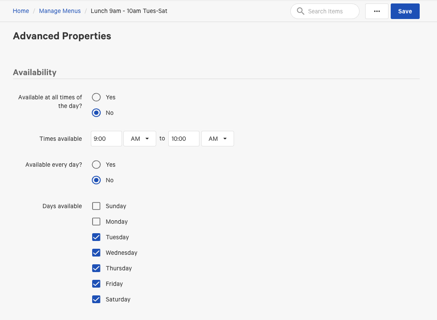Click the search magnifier icon

point(300,11)
